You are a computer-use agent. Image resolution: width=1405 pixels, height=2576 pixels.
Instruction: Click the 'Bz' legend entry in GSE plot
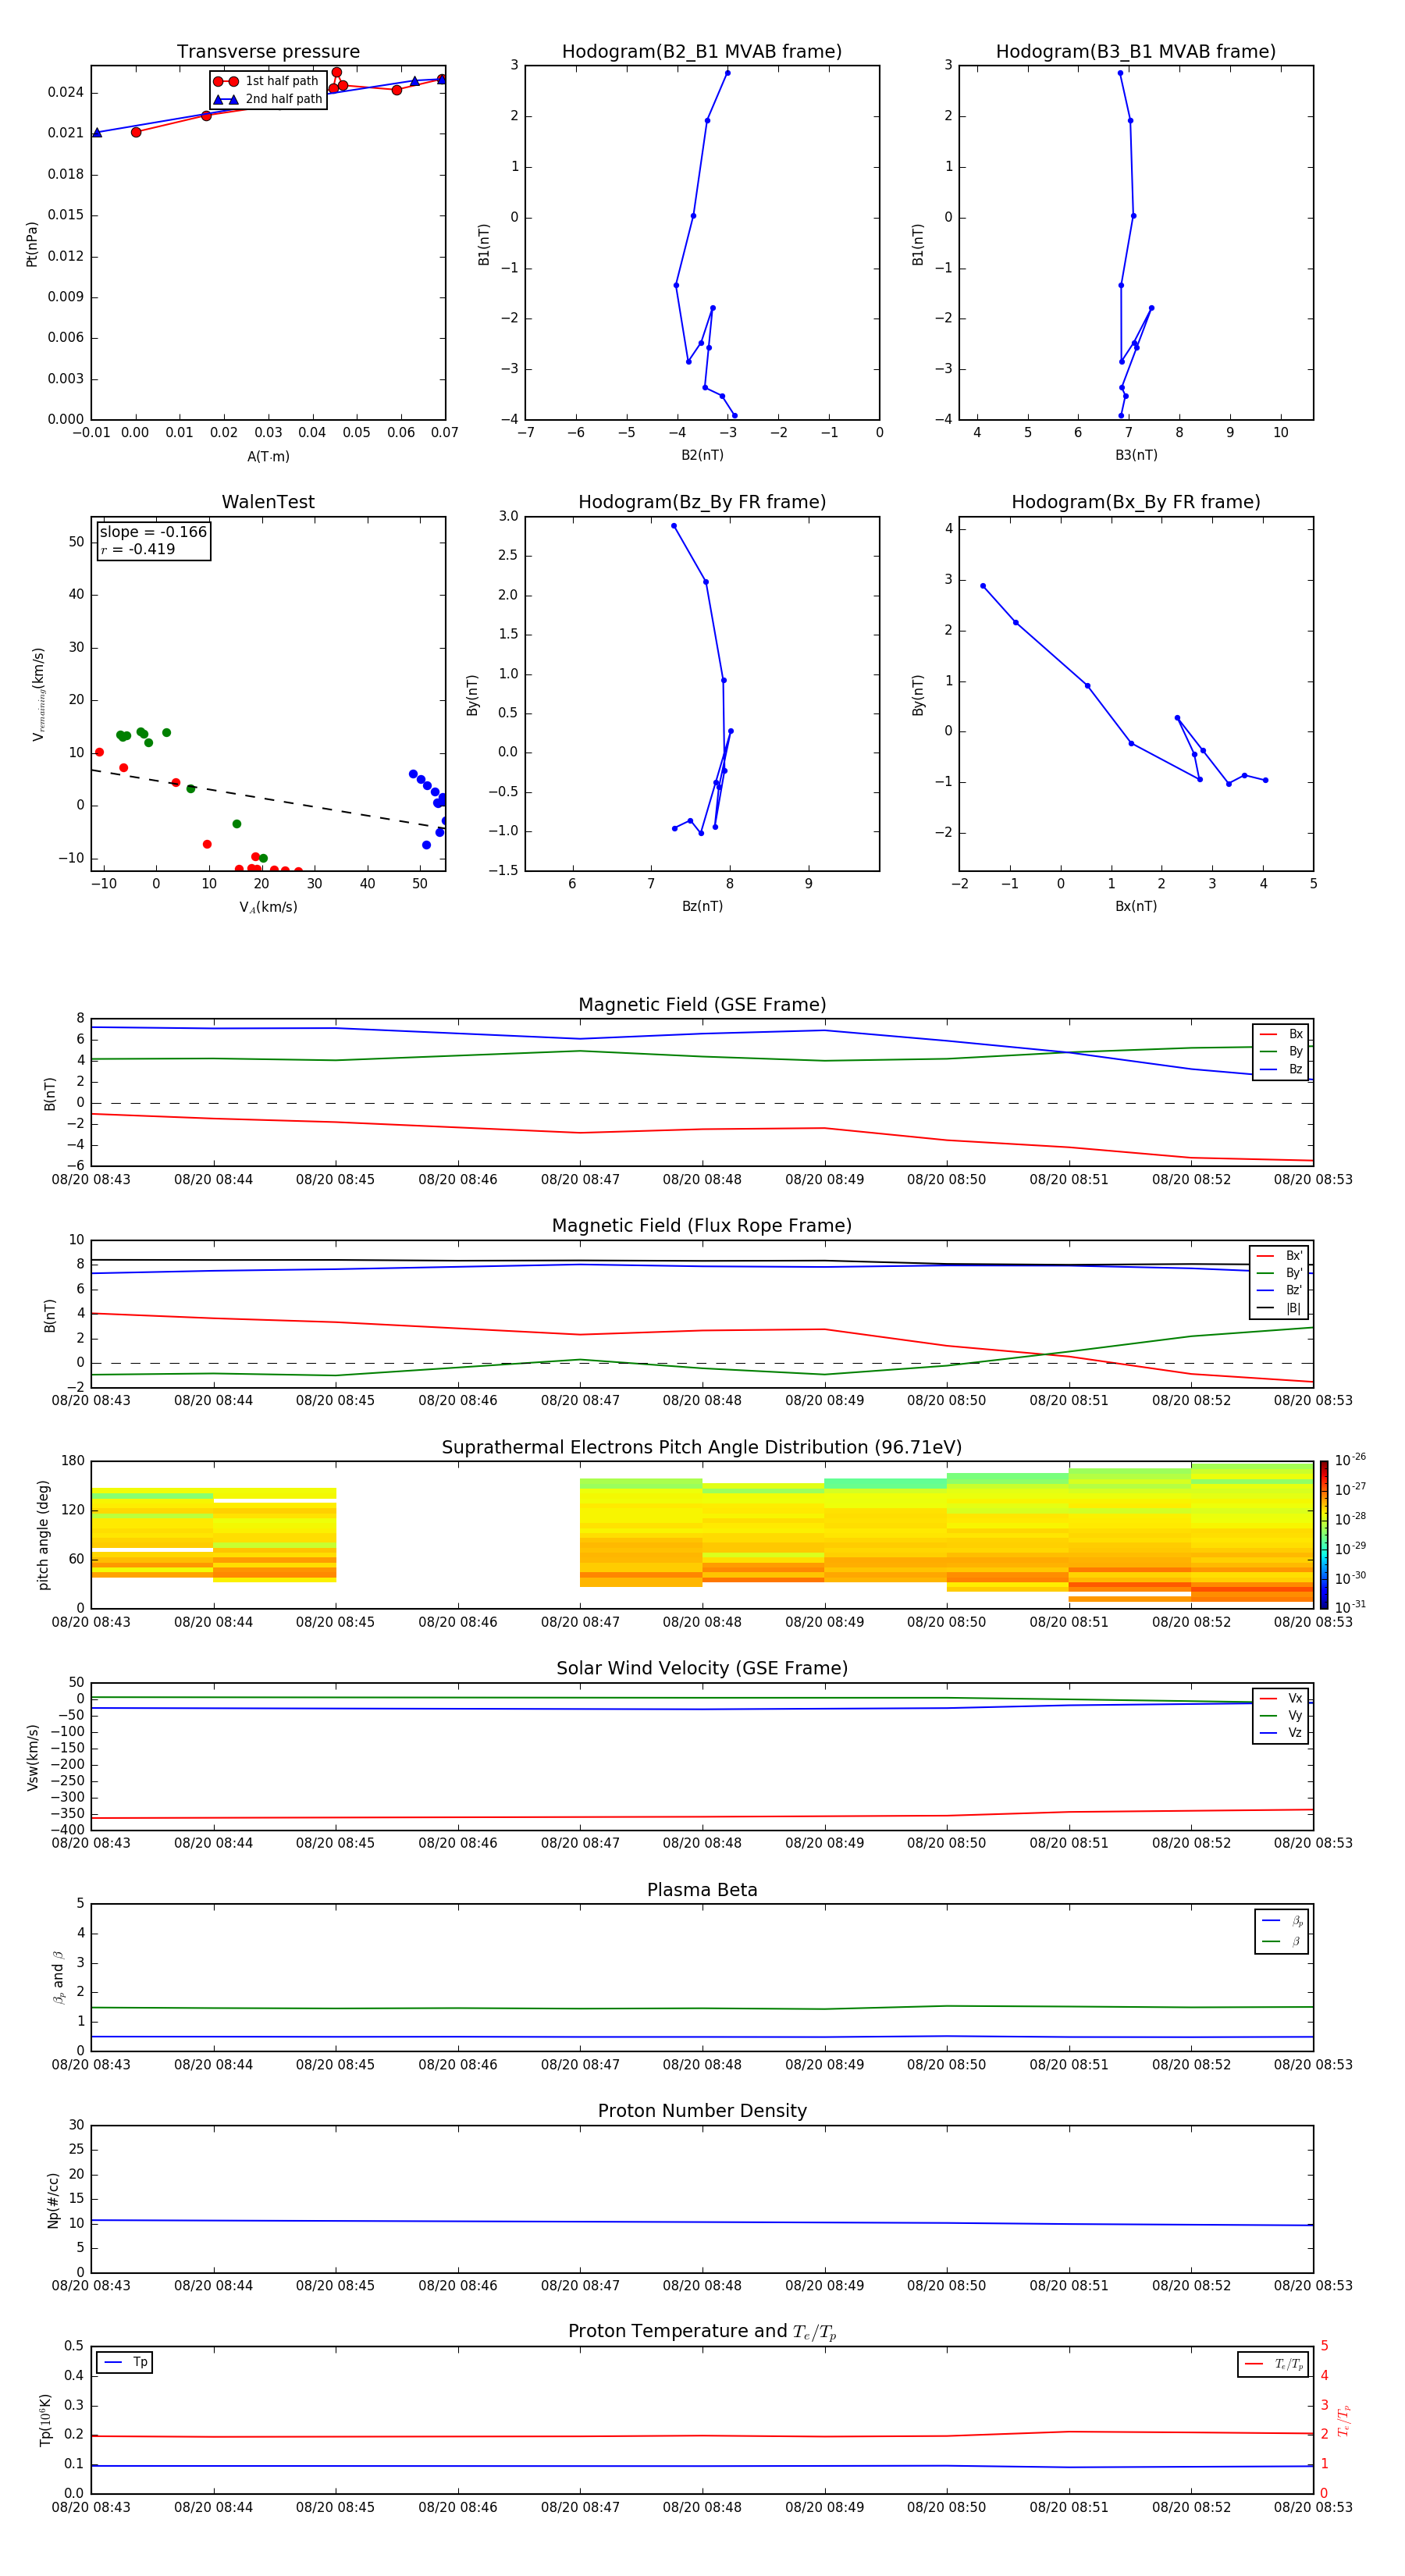coord(1281,1069)
